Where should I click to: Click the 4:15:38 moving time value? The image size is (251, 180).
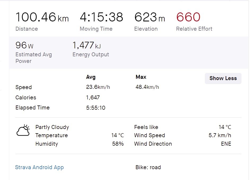click(102, 17)
